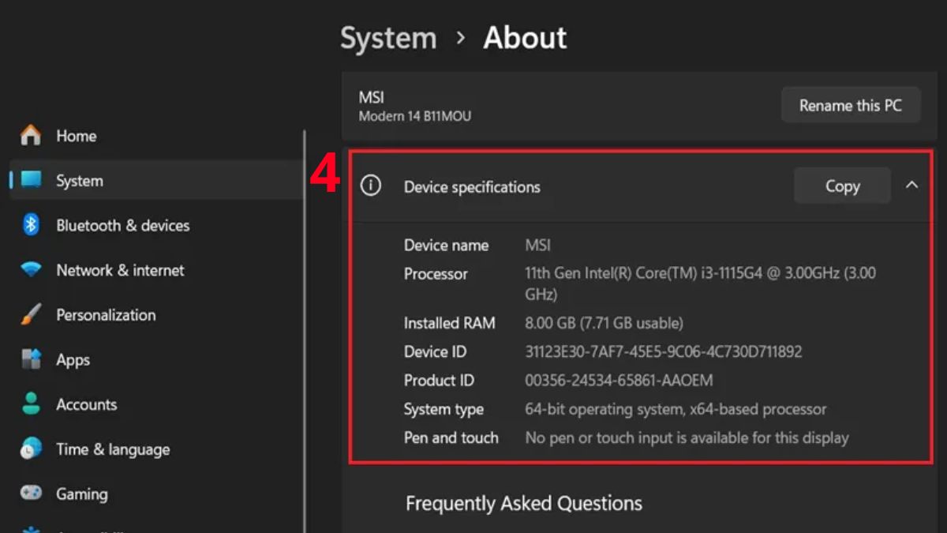Collapse the Device specifications section chevron
The width and height of the screenshot is (947, 533).
coord(911,186)
